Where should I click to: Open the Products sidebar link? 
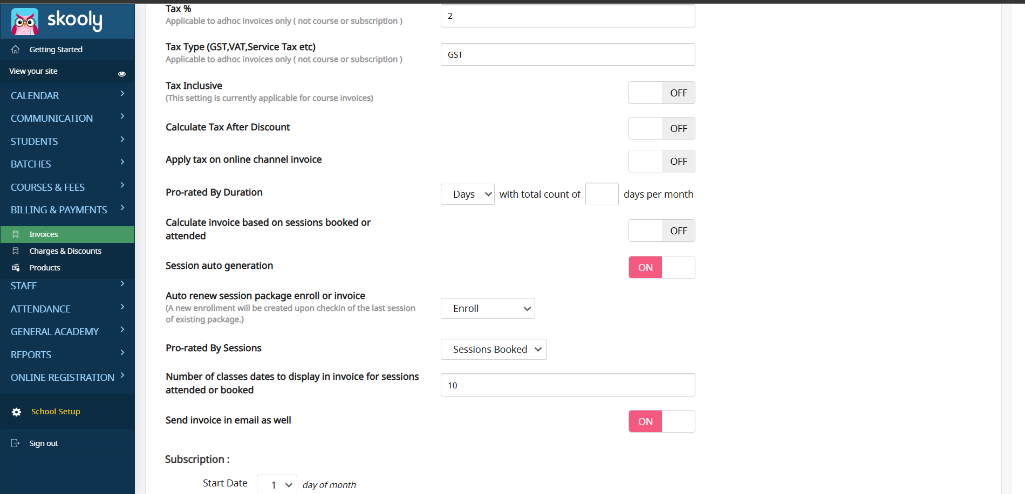tap(45, 268)
